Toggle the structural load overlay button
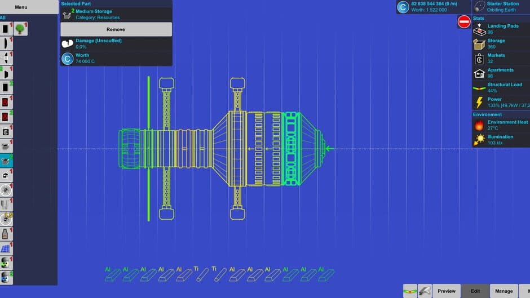Image resolution: width=530 pixels, height=298 pixels. 410,291
